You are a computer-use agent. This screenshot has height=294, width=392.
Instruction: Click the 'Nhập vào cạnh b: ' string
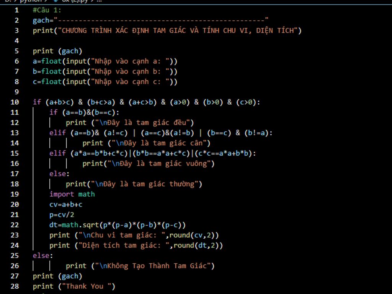130,72
